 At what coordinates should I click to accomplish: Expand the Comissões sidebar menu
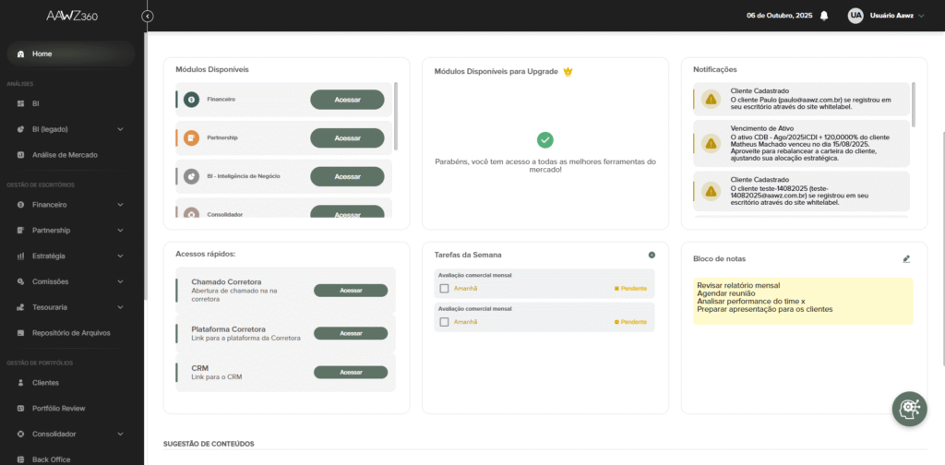(x=120, y=281)
